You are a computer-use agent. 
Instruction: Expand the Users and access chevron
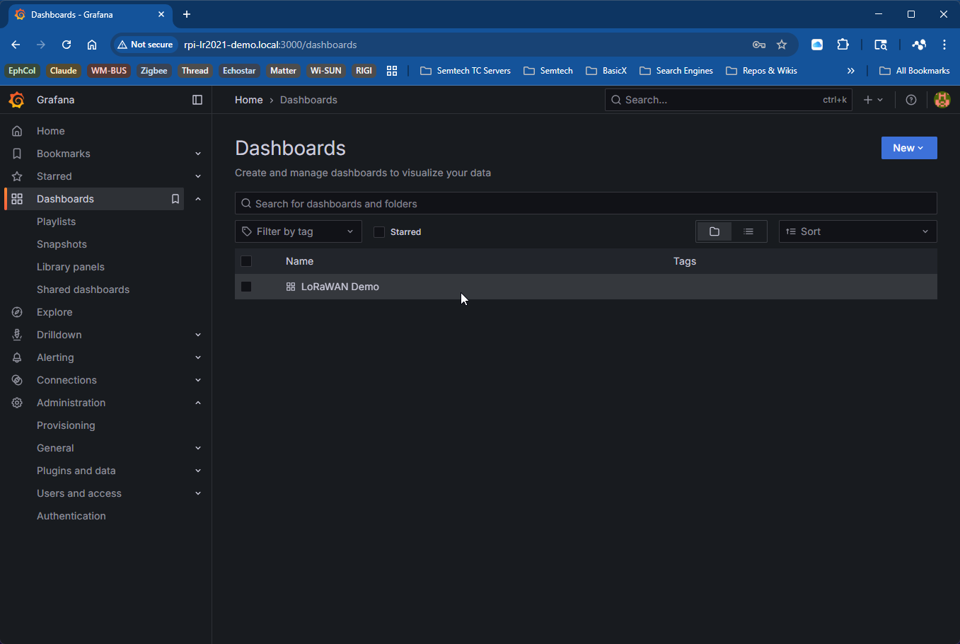tap(198, 493)
